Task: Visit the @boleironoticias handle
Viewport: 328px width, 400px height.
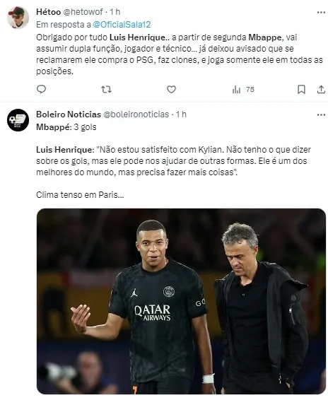Action: [136, 114]
